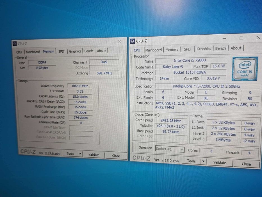Go to the Bench tab in the right window

pyautogui.click(x=220, y=48)
